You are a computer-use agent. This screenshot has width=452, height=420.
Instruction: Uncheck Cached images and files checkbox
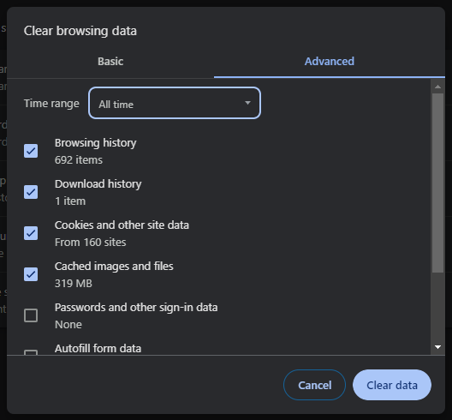click(x=31, y=274)
